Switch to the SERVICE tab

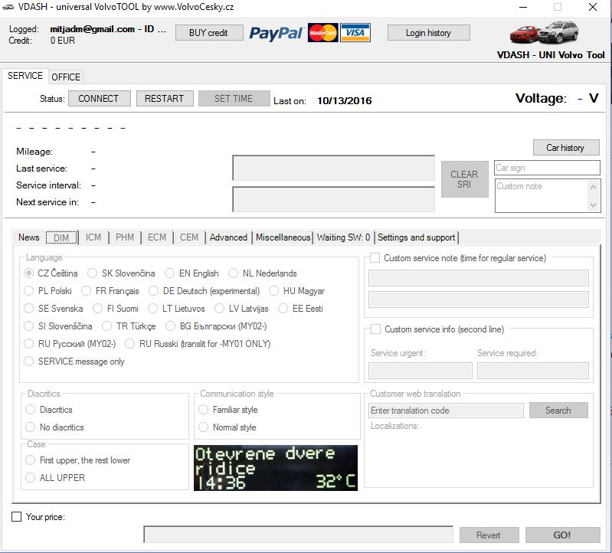(25, 76)
